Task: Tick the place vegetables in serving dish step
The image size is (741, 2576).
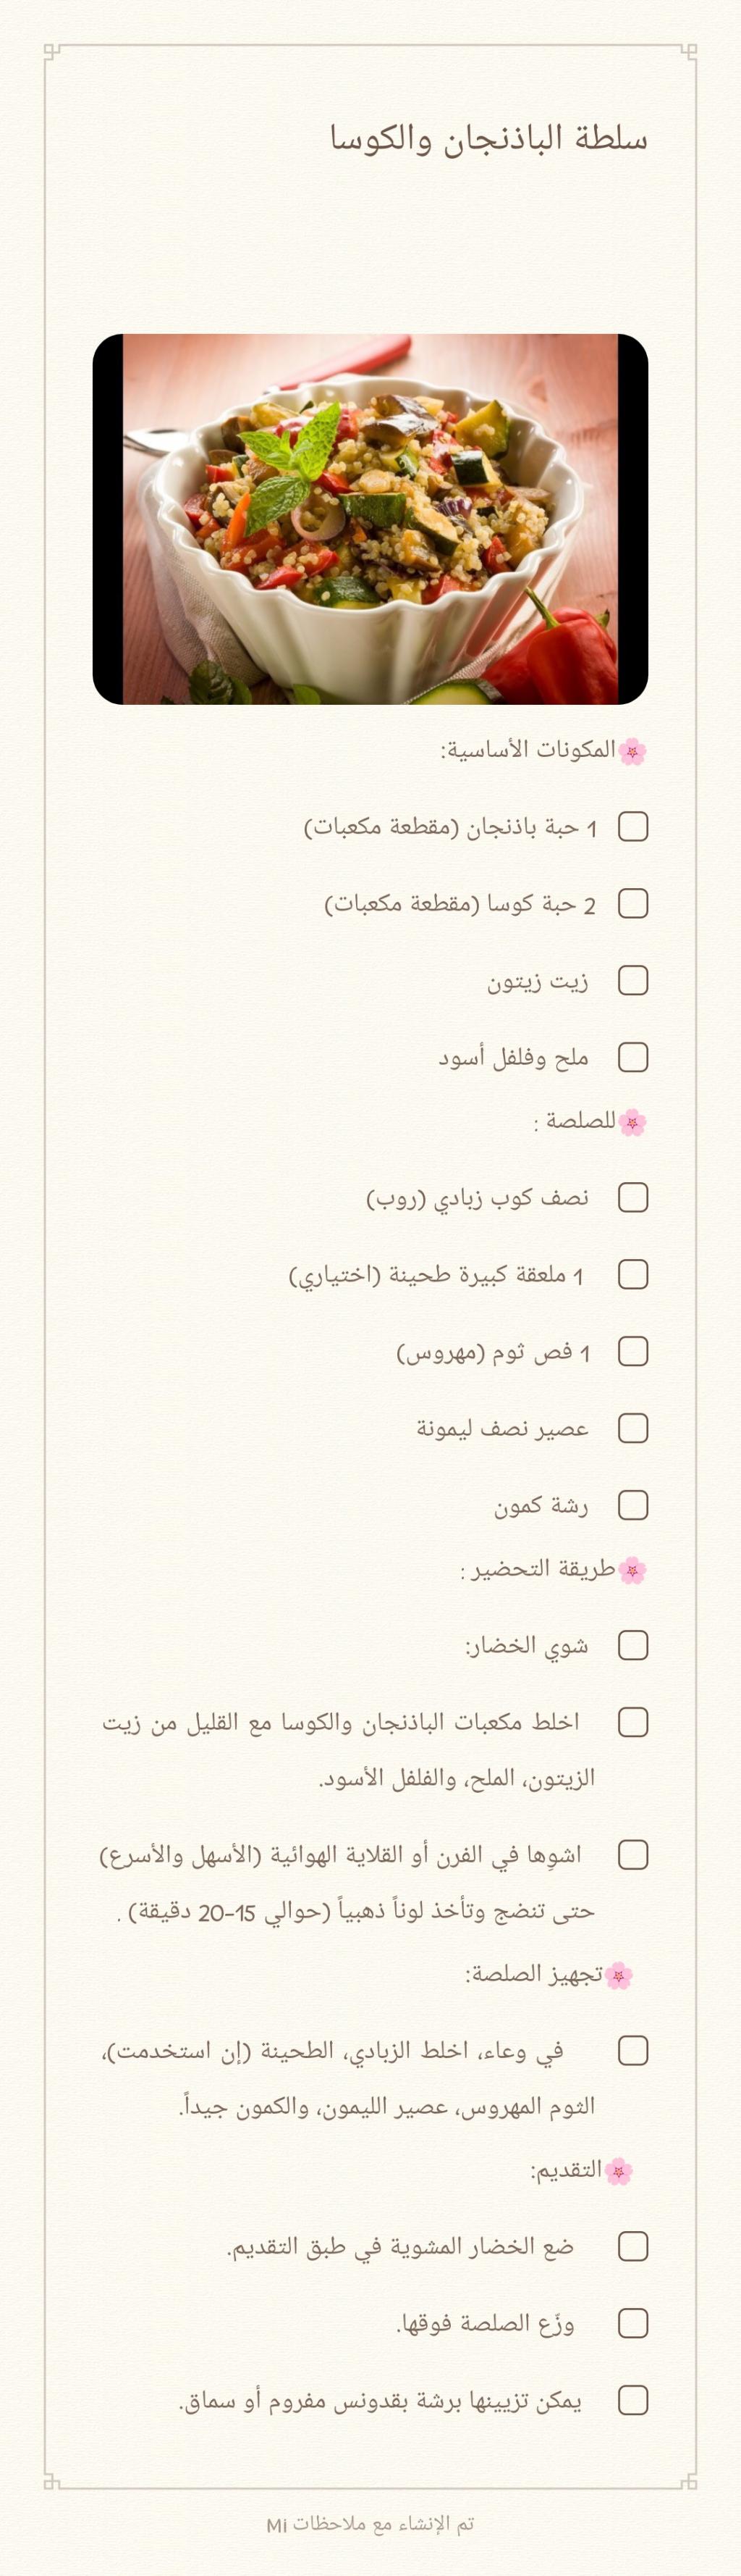Action: point(632,2246)
